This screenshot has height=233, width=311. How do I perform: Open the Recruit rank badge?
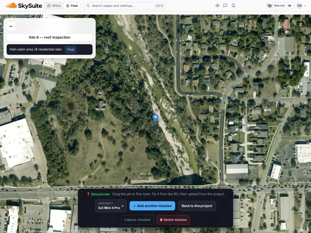pyautogui.click(x=280, y=6)
